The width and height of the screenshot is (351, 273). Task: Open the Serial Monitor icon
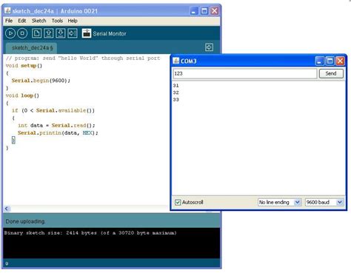tap(87, 33)
